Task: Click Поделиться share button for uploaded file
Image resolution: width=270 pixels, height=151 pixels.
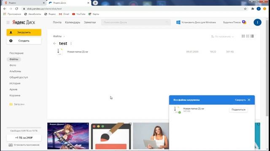Action: click(238, 109)
